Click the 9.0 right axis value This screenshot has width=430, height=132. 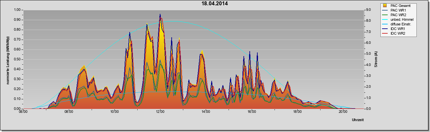[368, 10]
